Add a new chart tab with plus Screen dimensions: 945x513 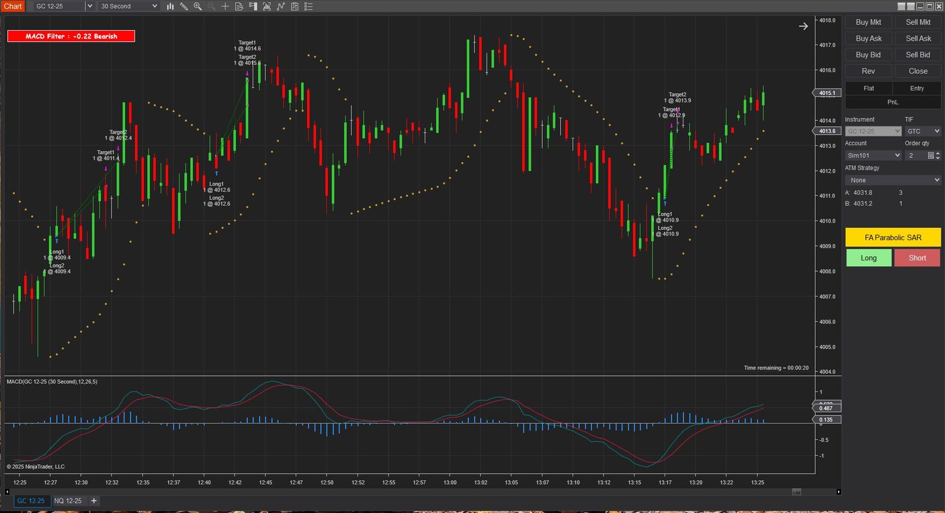93,501
